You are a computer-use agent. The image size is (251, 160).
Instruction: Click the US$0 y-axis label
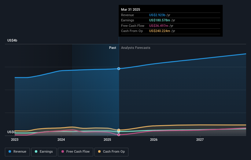coord(11,132)
